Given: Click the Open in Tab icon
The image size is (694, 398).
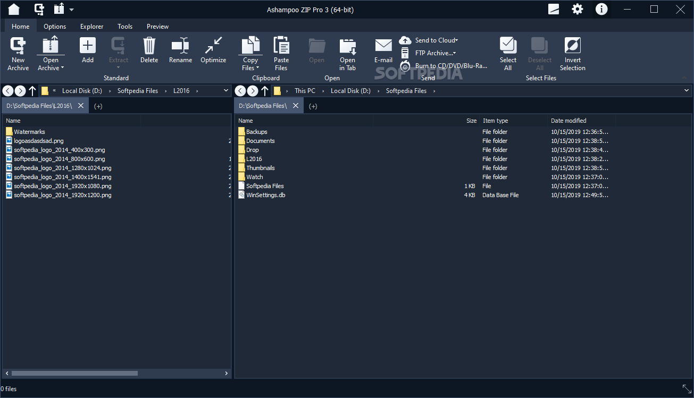Looking at the screenshot, I should click(347, 45).
